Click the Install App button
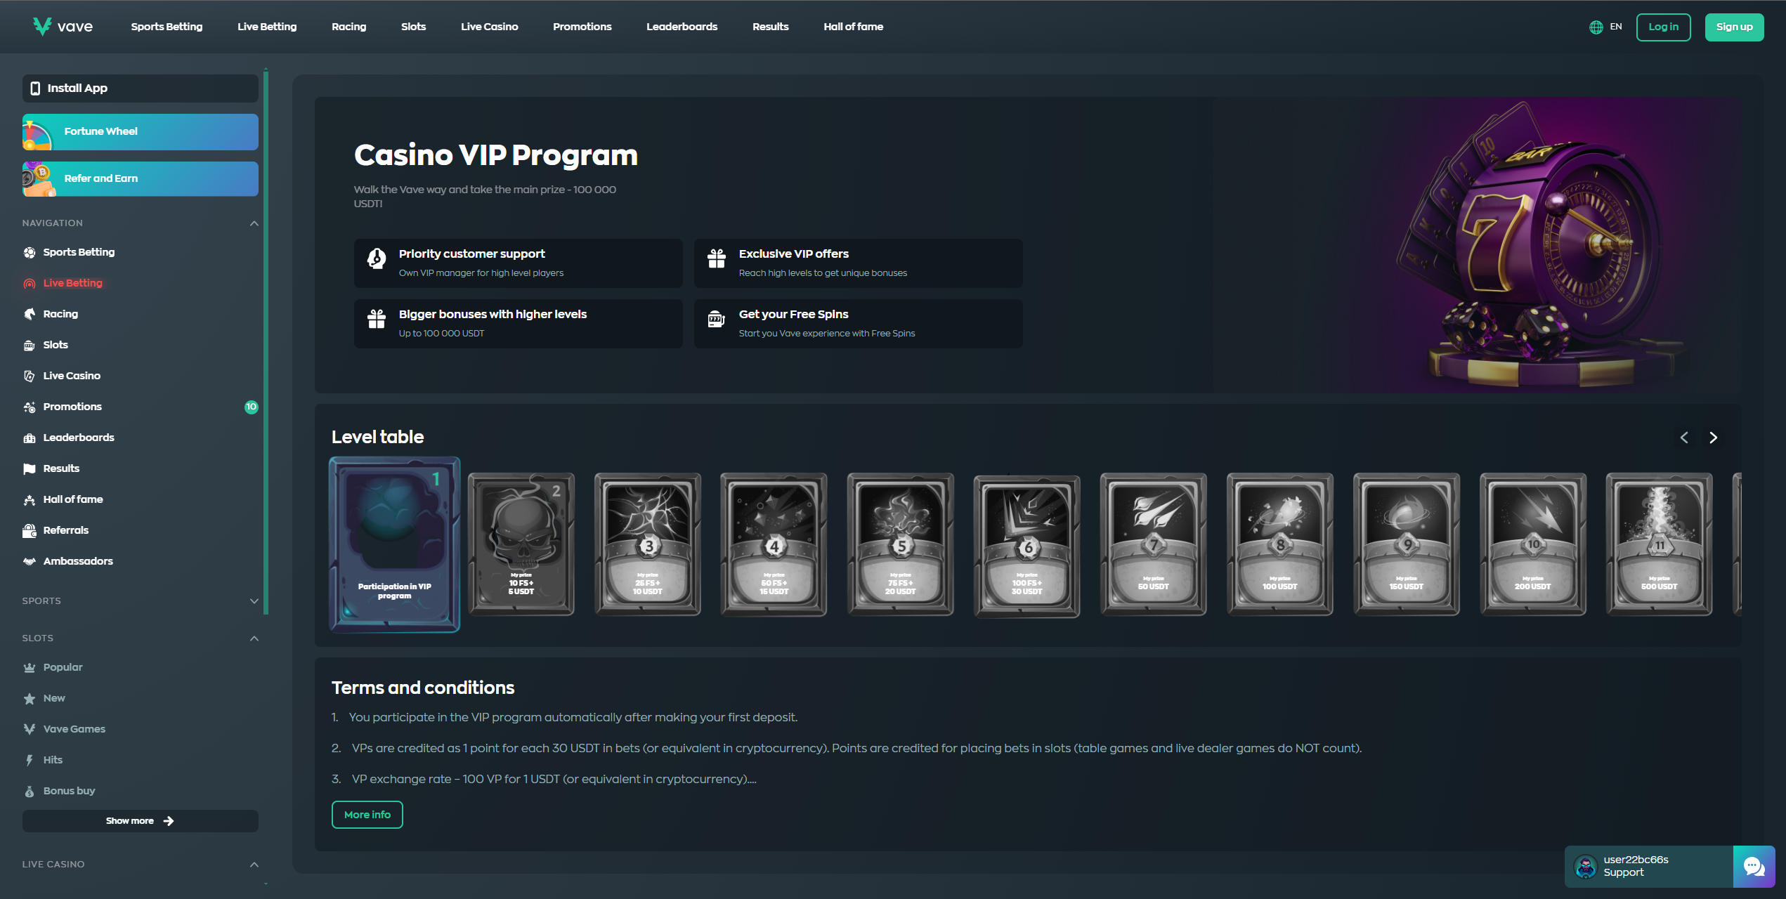 click(141, 88)
